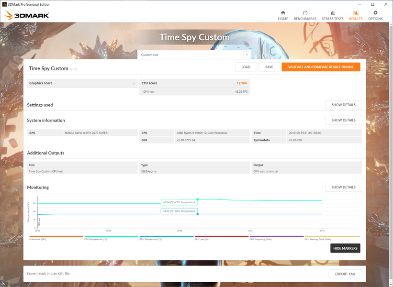Open the Home tab

coord(283,15)
